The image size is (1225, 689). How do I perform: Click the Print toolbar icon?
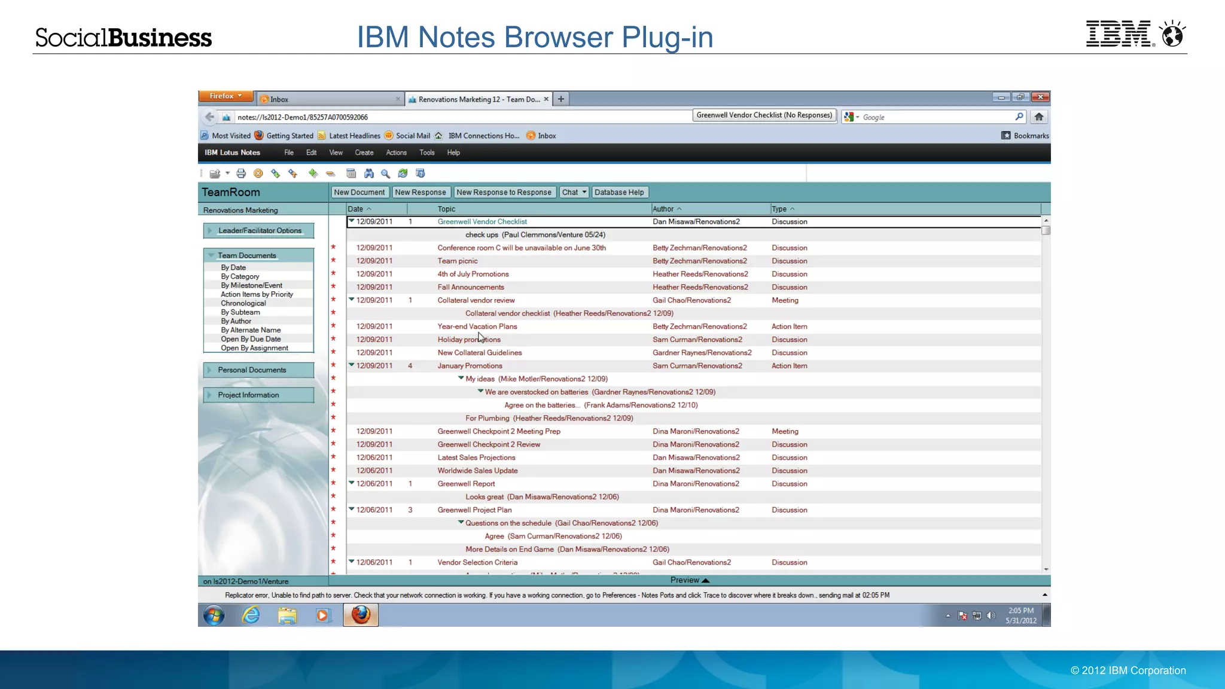(241, 173)
